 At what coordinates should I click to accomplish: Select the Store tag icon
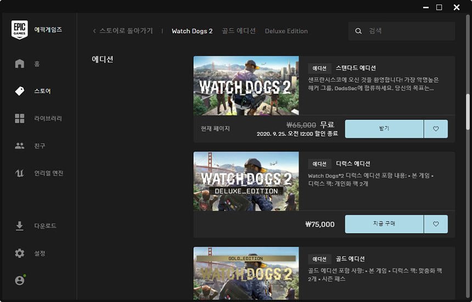(x=20, y=91)
